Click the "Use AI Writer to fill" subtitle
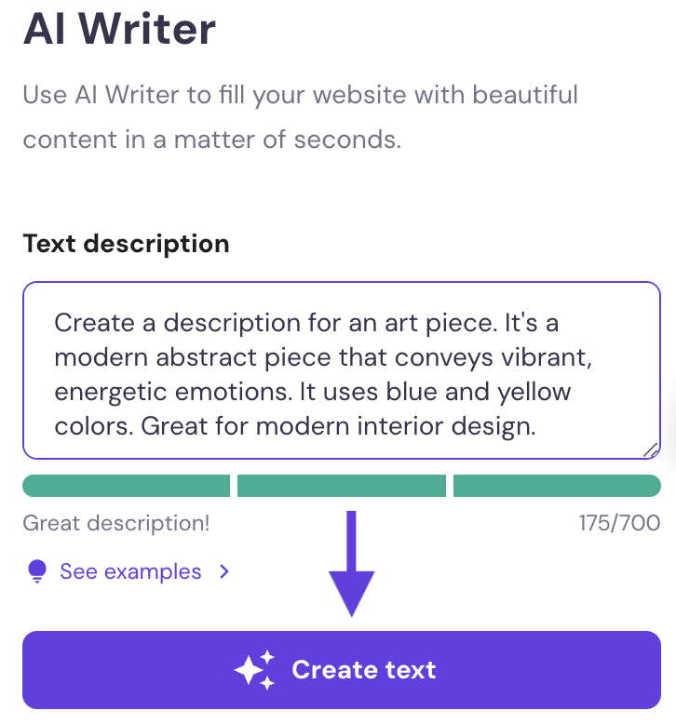Viewport: 676px width, 724px height. tap(300, 95)
